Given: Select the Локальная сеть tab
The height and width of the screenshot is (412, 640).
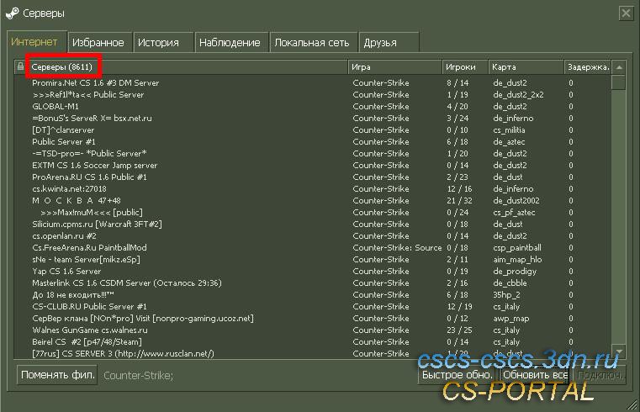Looking at the screenshot, I should tap(314, 42).
